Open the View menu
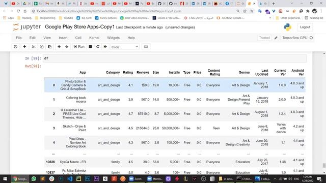Viewport: 326px width, 183px height. pos(47,38)
